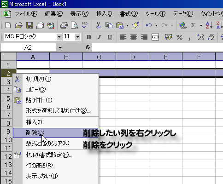Toggle Bold formatting button
223x184 pixels.
click(88, 37)
